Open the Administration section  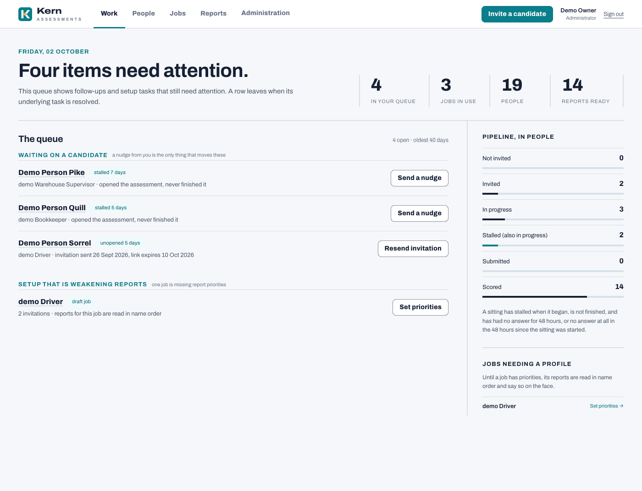coord(266,13)
